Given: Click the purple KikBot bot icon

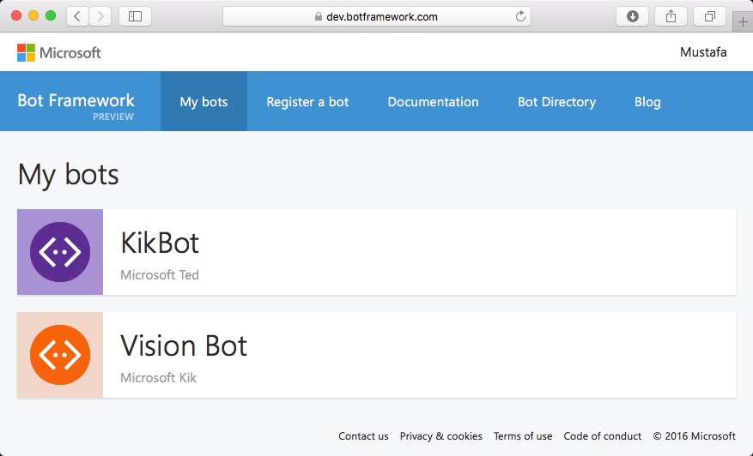Looking at the screenshot, I should [60, 252].
